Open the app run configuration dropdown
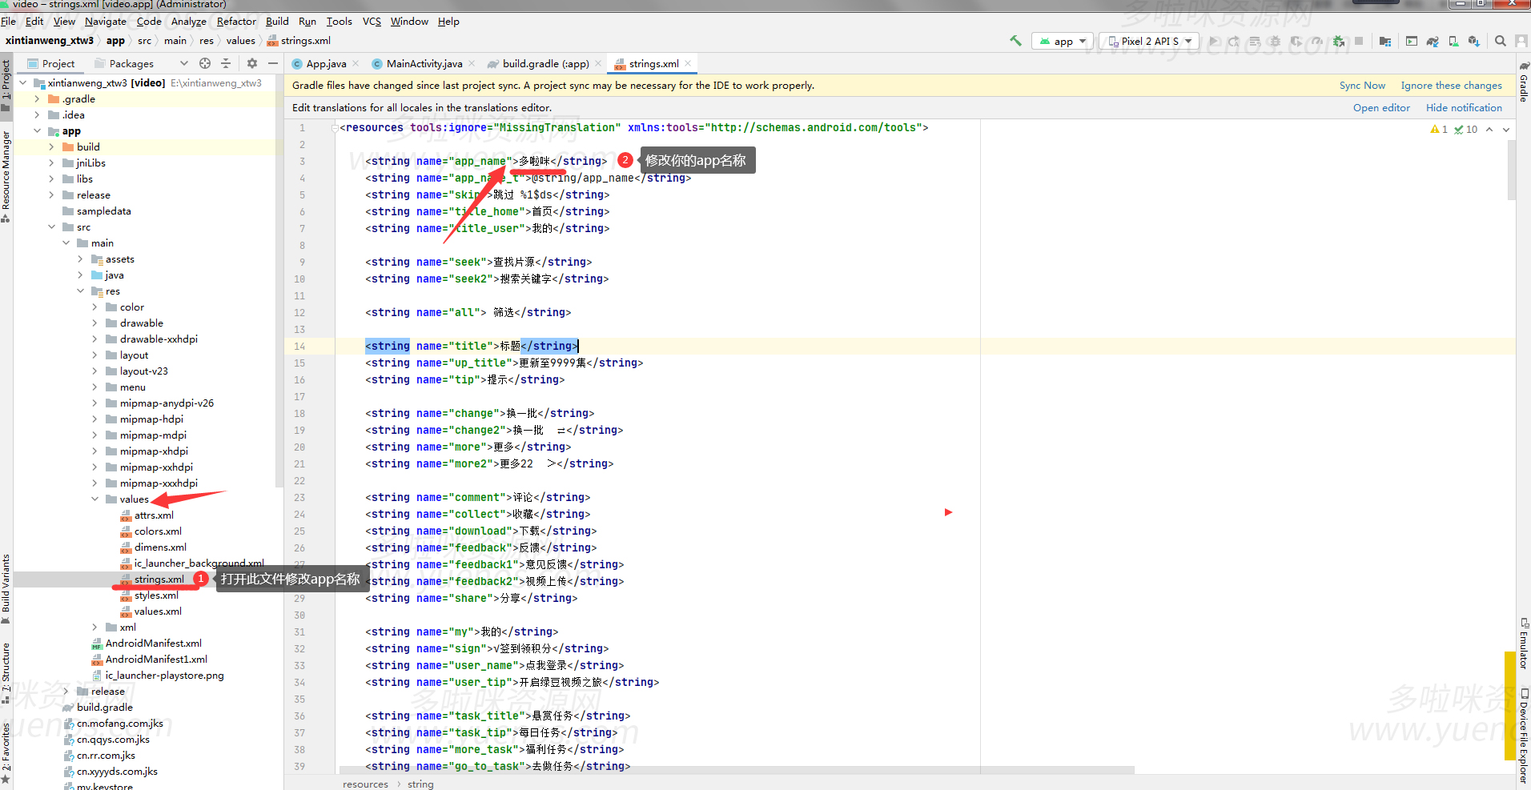 coord(1063,41)
